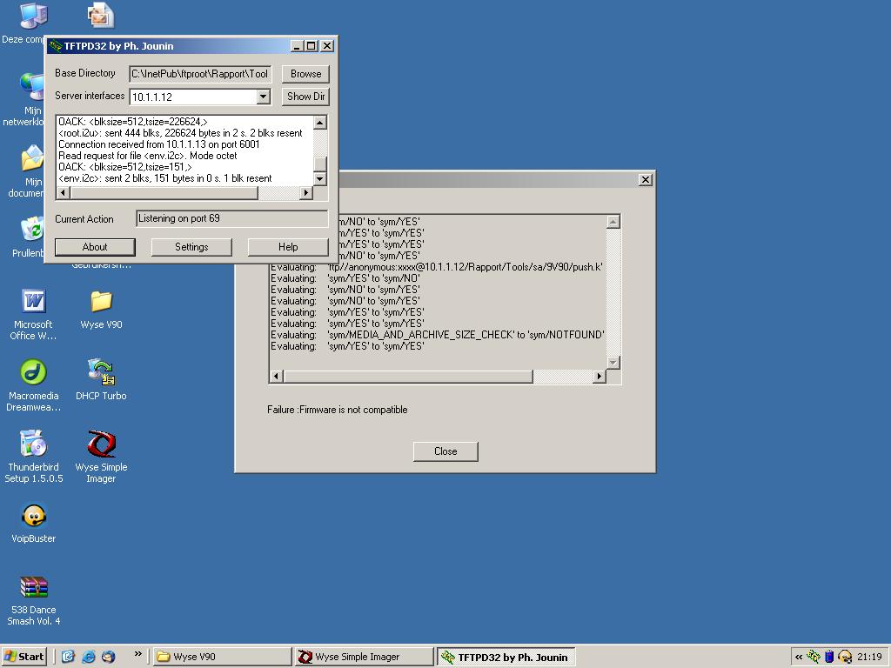
Task: Click the Evaluating list horizontal scroll left arrow
Action: [x=277, y=376]
